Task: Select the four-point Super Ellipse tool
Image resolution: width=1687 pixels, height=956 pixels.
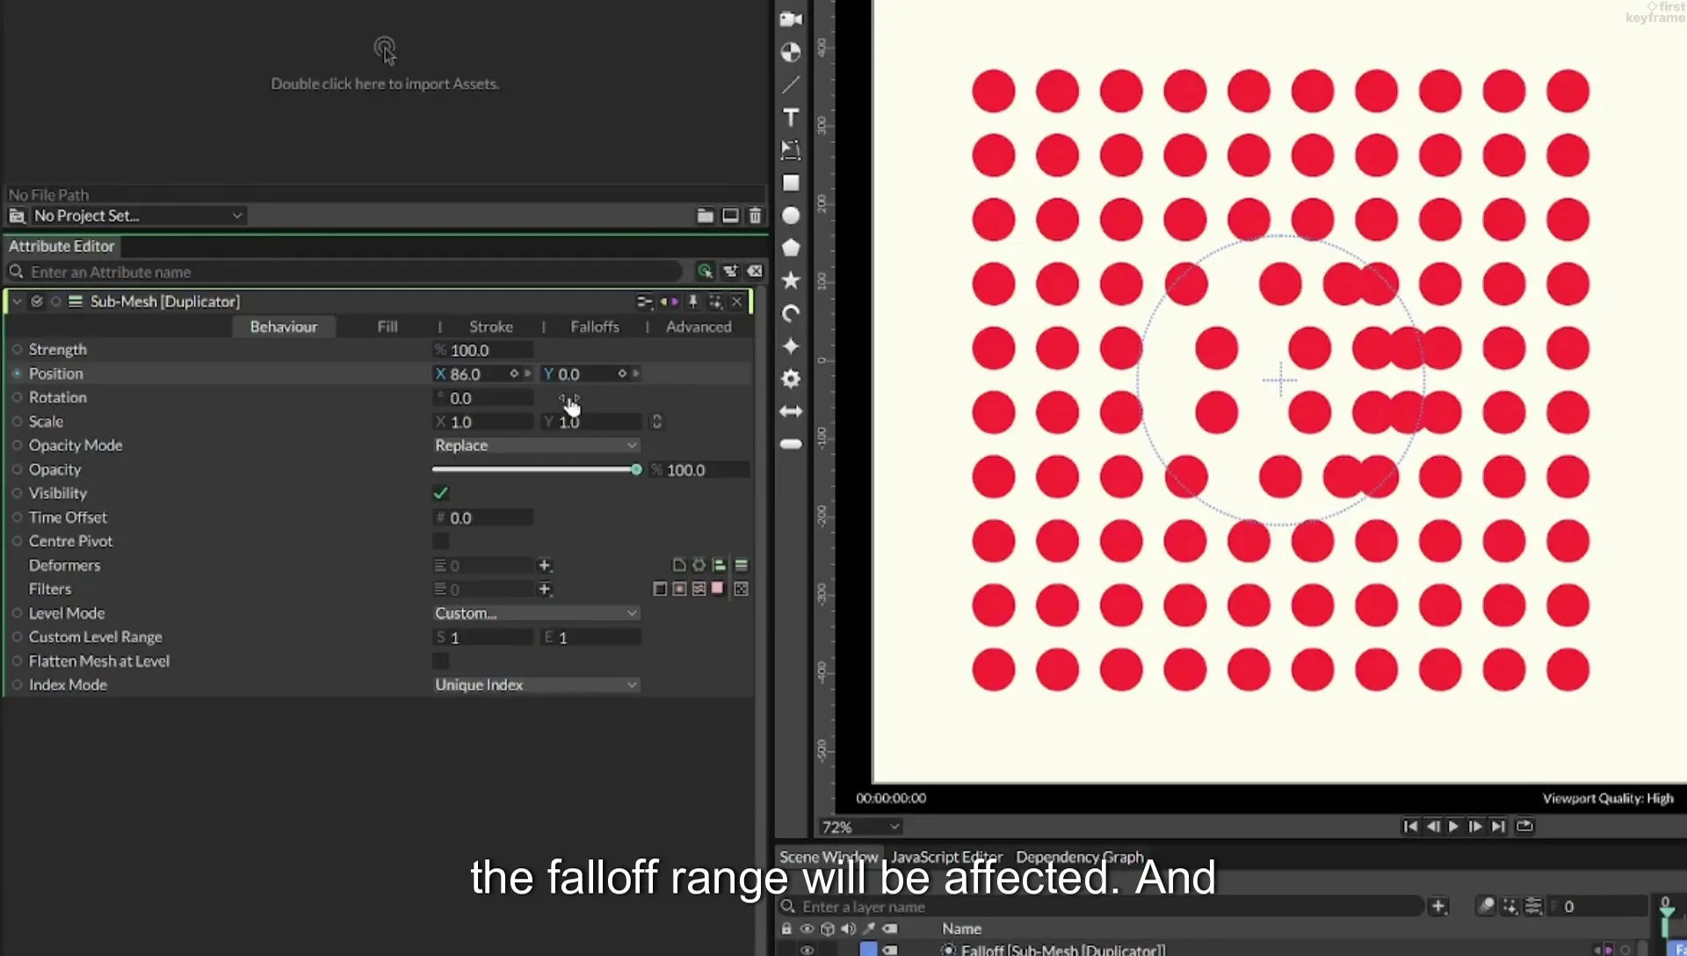Action: (x=791, y=346)
